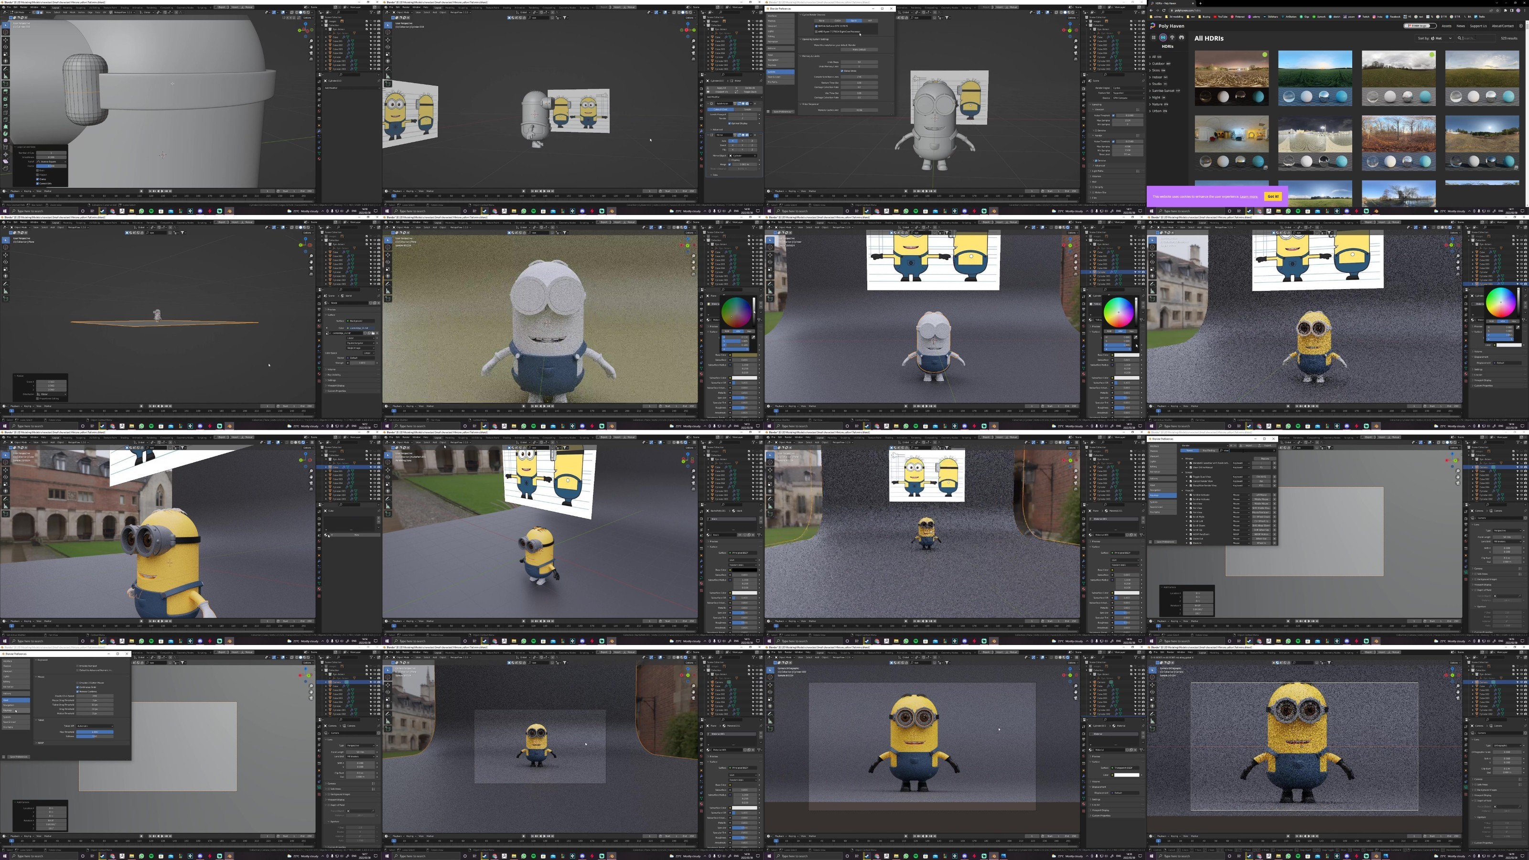The image size is (1529, 860).
Task: Select the Edge Slide tool in Edit Mode
Action: coord(5,147)
